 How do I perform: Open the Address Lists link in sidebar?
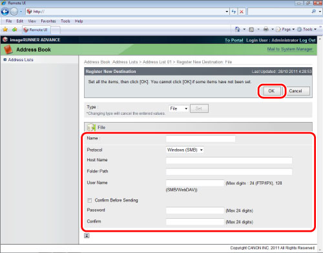tap(21, 59)
